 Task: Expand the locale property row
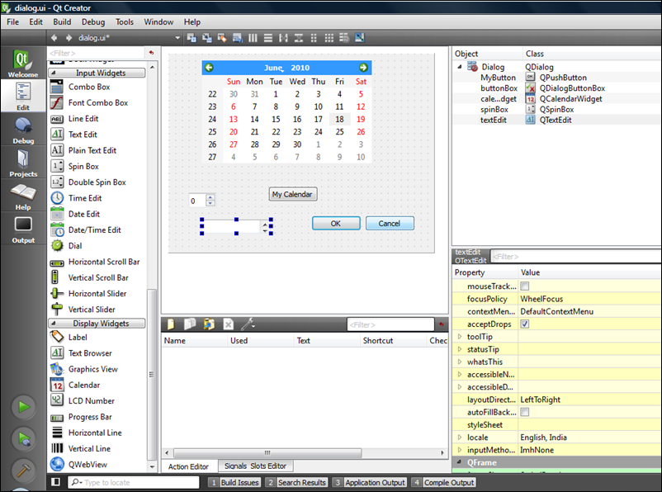coord(460,438)
